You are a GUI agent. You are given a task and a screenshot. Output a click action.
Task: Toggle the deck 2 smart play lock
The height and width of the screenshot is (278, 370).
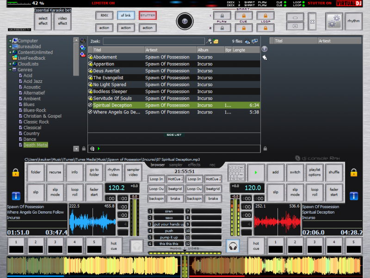(222, 28)
